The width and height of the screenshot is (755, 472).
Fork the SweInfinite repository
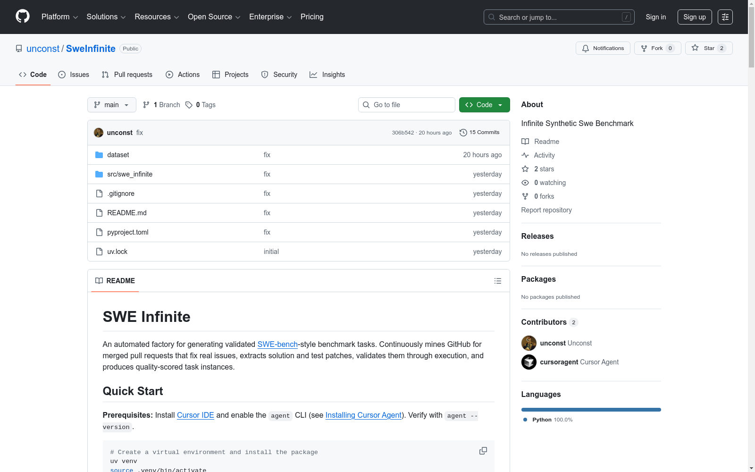coord(658,48)
